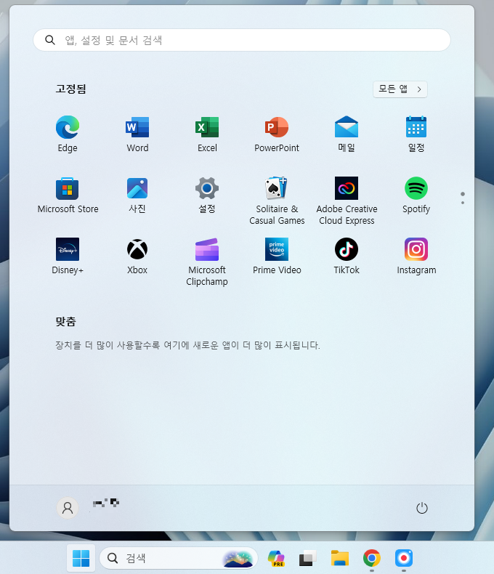Open Google Chrome from taskbar

click(372, 558)
